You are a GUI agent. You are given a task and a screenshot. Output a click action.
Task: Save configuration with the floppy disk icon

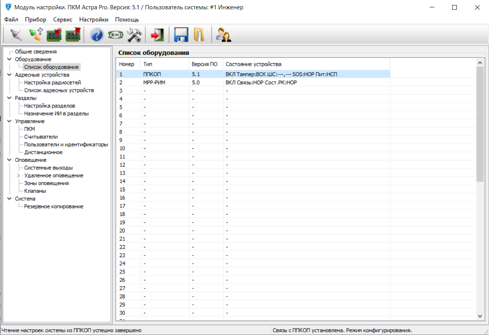point(181,35)
